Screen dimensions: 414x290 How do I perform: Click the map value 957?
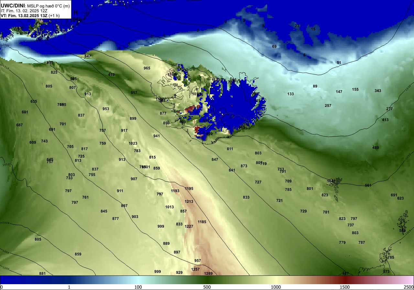[x=198, y=261]
